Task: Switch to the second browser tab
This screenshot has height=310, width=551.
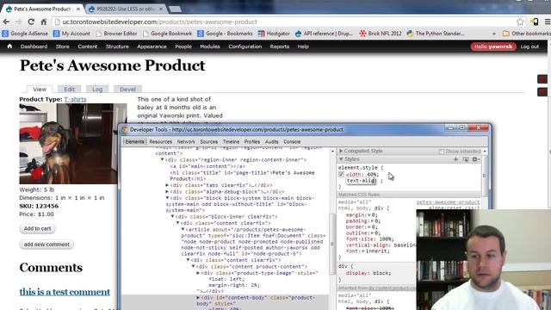Action: [x=126, y=9]
